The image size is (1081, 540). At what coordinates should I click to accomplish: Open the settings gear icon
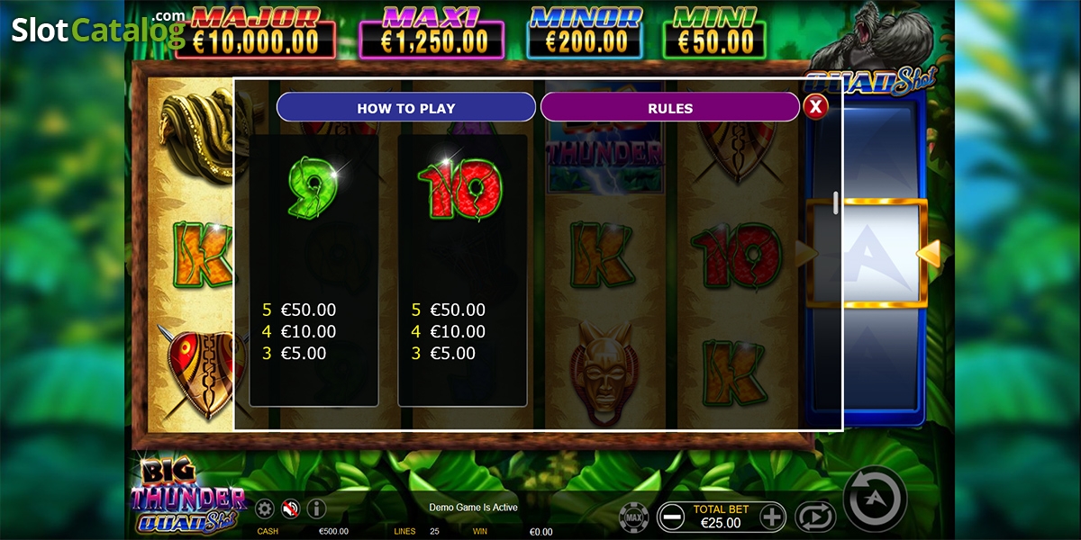click(265, 509)
